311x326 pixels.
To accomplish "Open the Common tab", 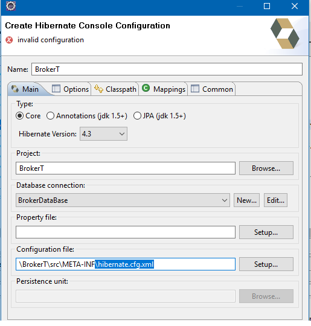I will (x=212, y=89).
